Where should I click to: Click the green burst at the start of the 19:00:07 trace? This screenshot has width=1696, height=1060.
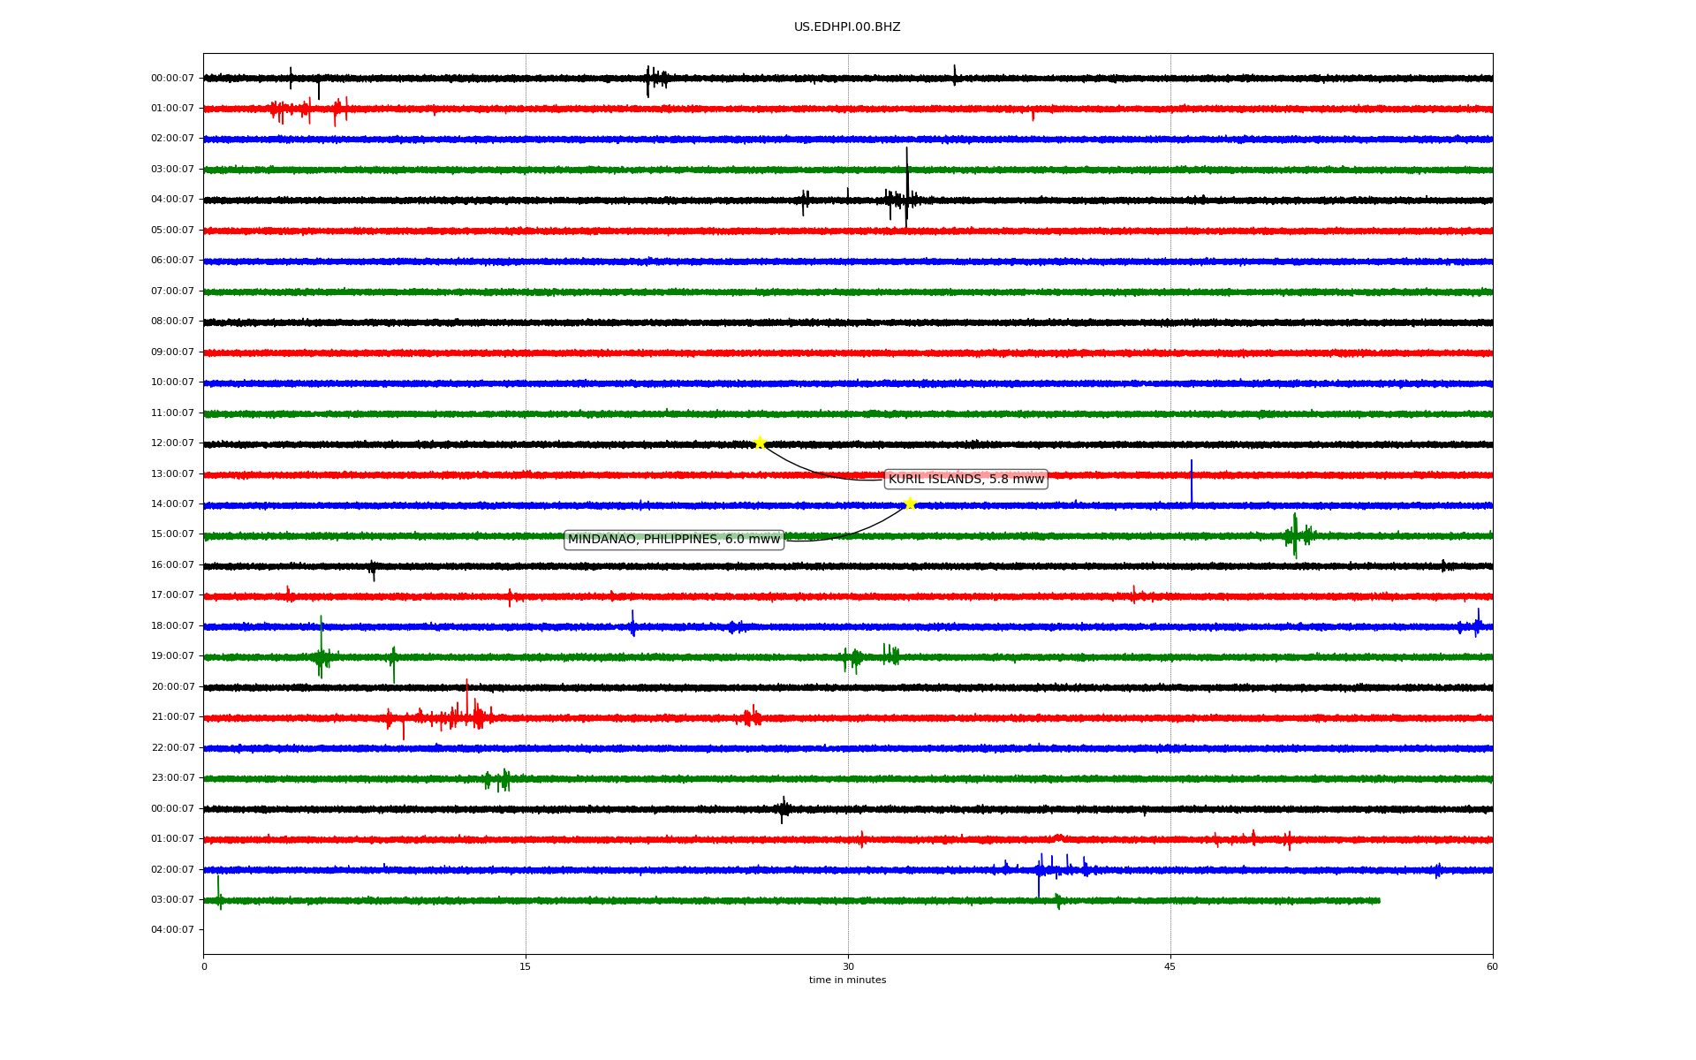(x=322, y=655)
